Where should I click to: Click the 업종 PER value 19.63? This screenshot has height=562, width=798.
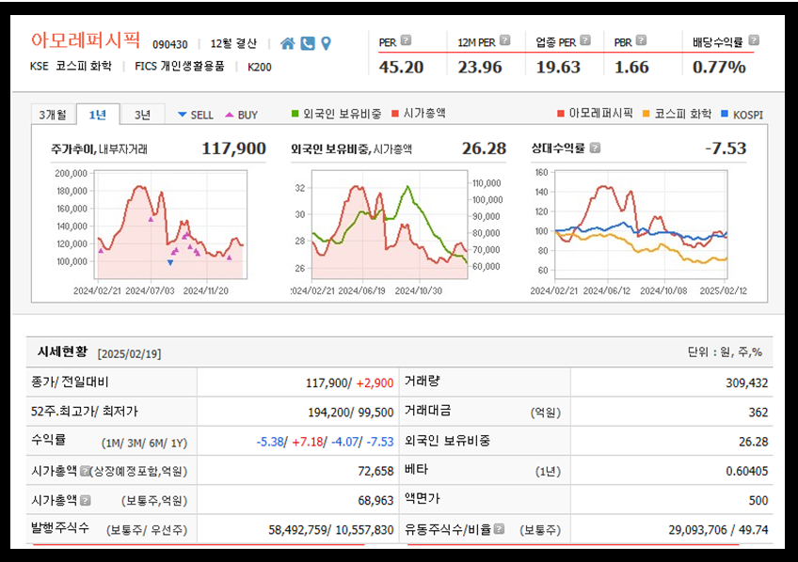point(558,67)
